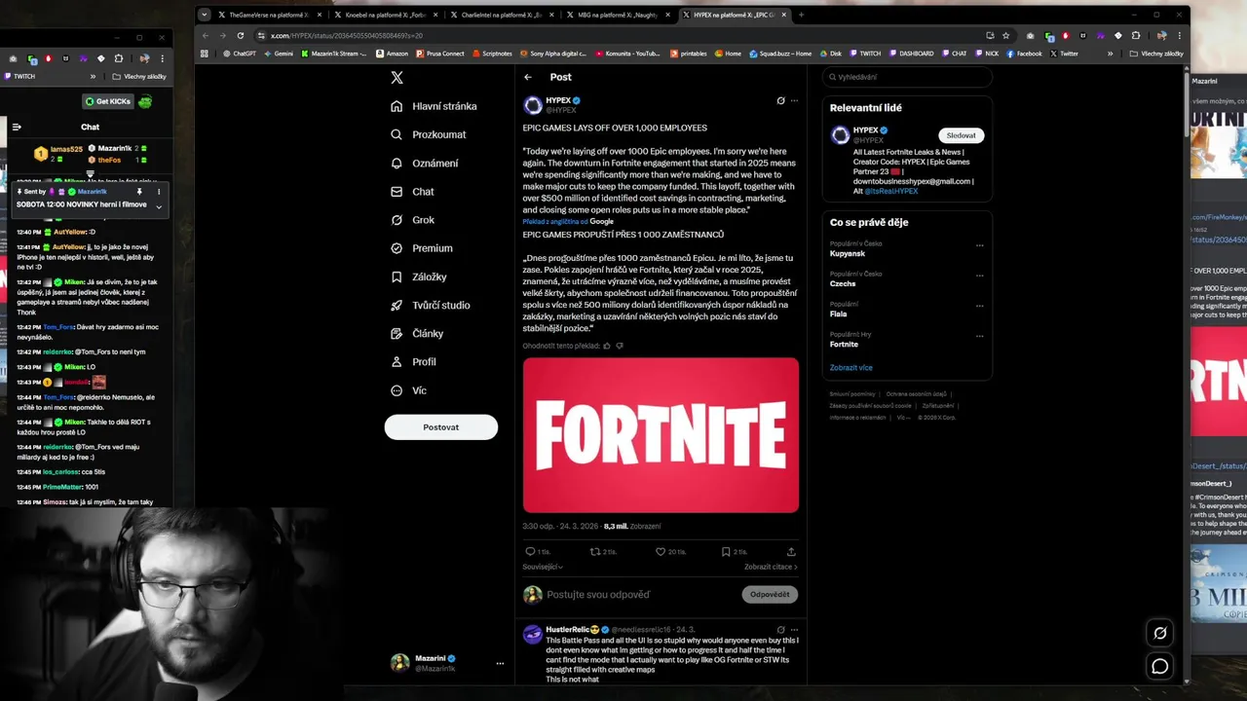Open the Kupyansk trending topic
Screen dimensions: 1247x701
tap(848, 253)
